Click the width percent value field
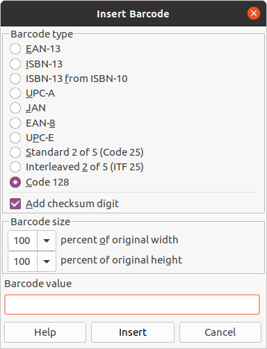 point(22,241)
